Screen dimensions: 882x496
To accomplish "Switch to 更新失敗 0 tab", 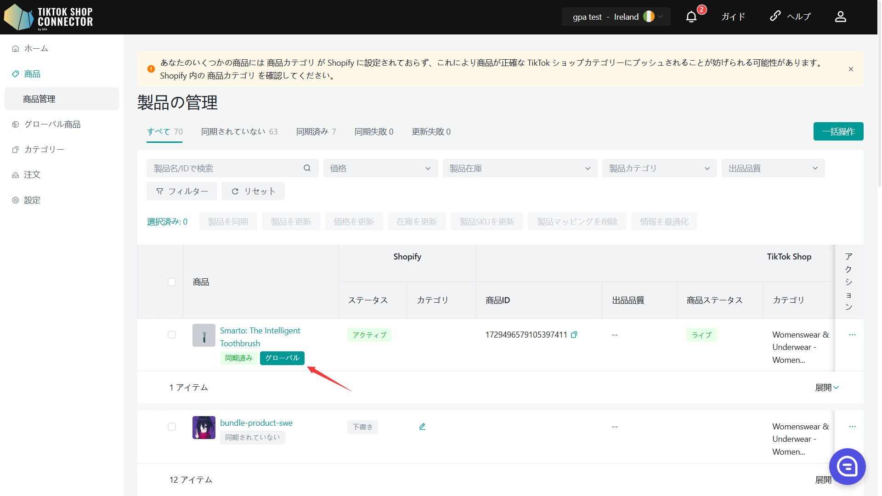I will click(431, 132).
